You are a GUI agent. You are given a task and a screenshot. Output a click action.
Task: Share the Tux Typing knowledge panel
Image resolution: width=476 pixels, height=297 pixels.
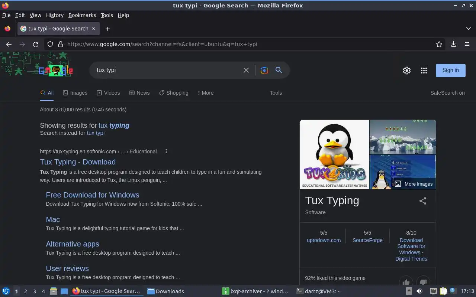coord(423,201)
